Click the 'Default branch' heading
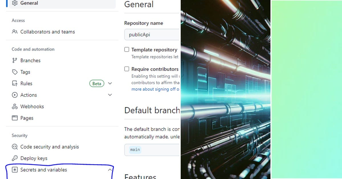 coord(152,110)
